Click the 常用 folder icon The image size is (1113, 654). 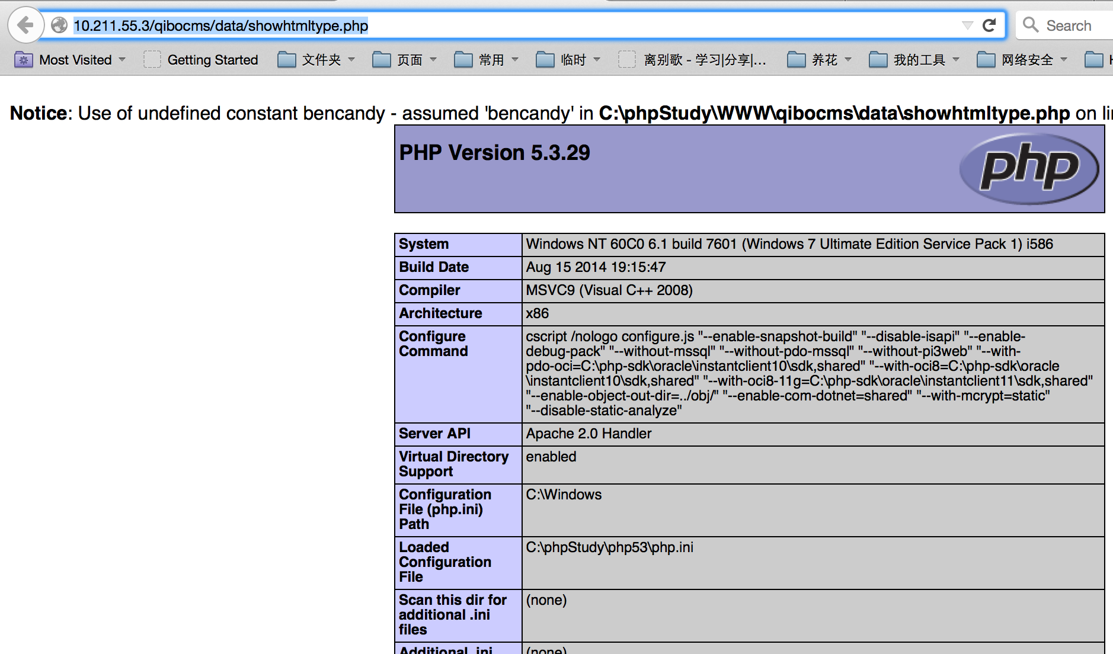(x=463, y=60)
